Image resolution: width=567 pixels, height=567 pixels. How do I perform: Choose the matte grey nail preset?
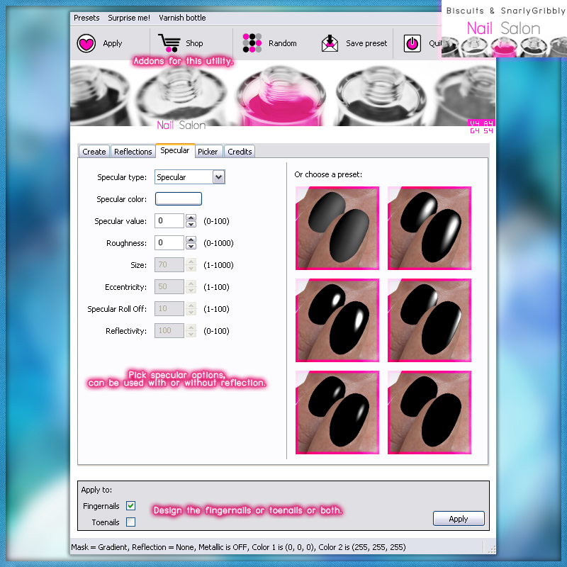pyautogui.click(x=337, y=228)
